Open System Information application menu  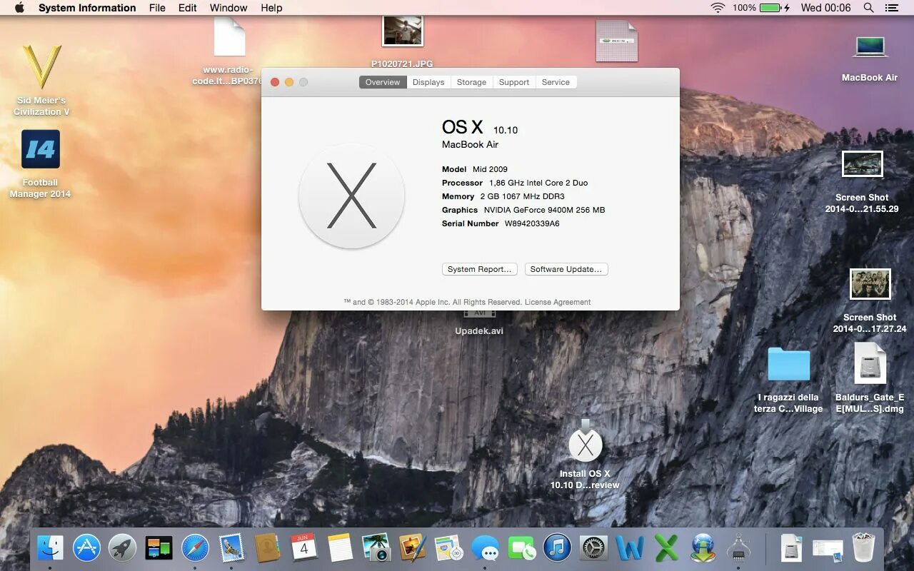87,8
